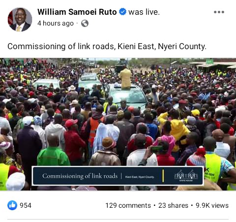
Task: Click the globe public audience icon
Action: pyautogui.click(x=85, y=23)
